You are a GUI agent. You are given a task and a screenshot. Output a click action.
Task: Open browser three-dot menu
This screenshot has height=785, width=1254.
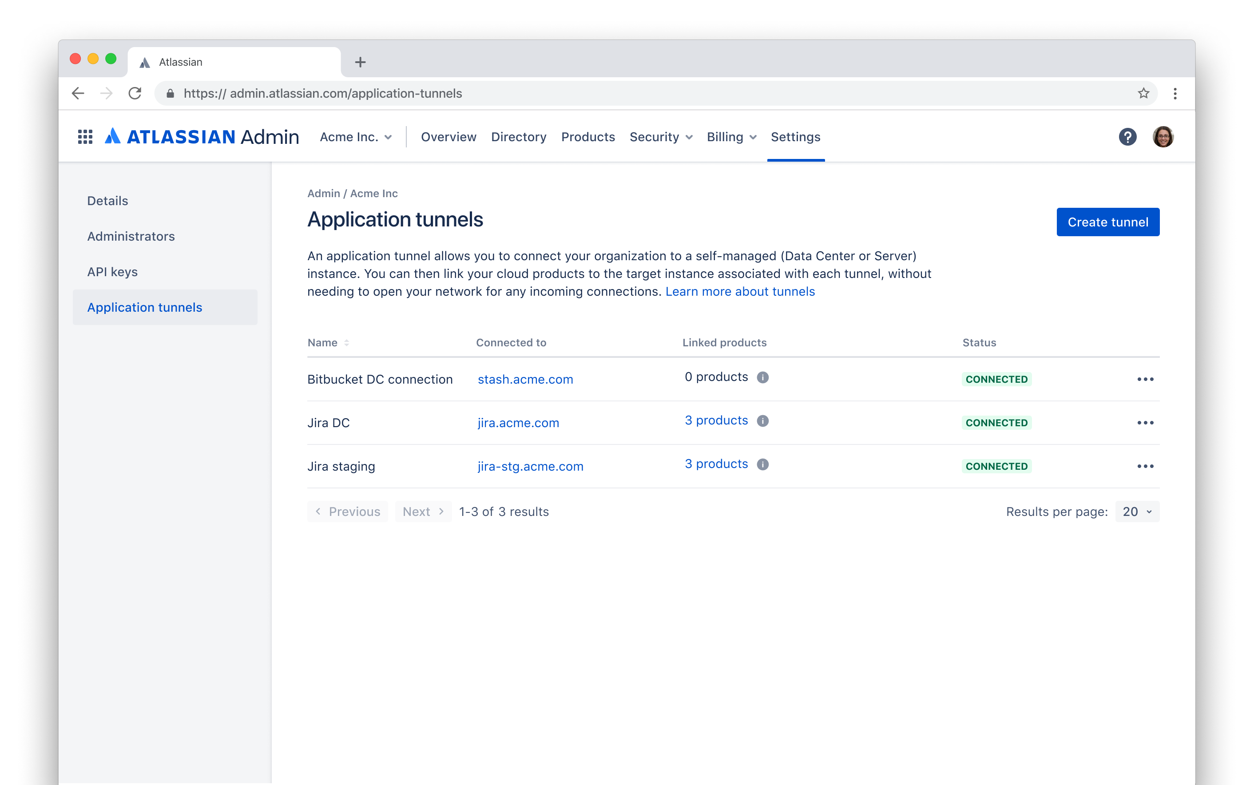pyautogui.click(x=1175, y=93)
